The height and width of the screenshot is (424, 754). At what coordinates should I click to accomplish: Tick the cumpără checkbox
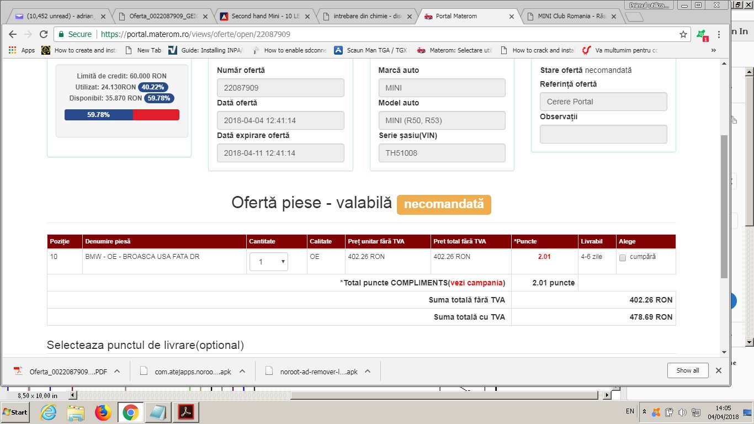pyautogui.click(x=623, y=258)
